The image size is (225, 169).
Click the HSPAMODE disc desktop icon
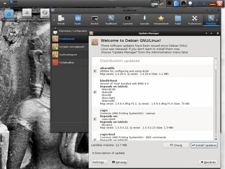(44, 15)
